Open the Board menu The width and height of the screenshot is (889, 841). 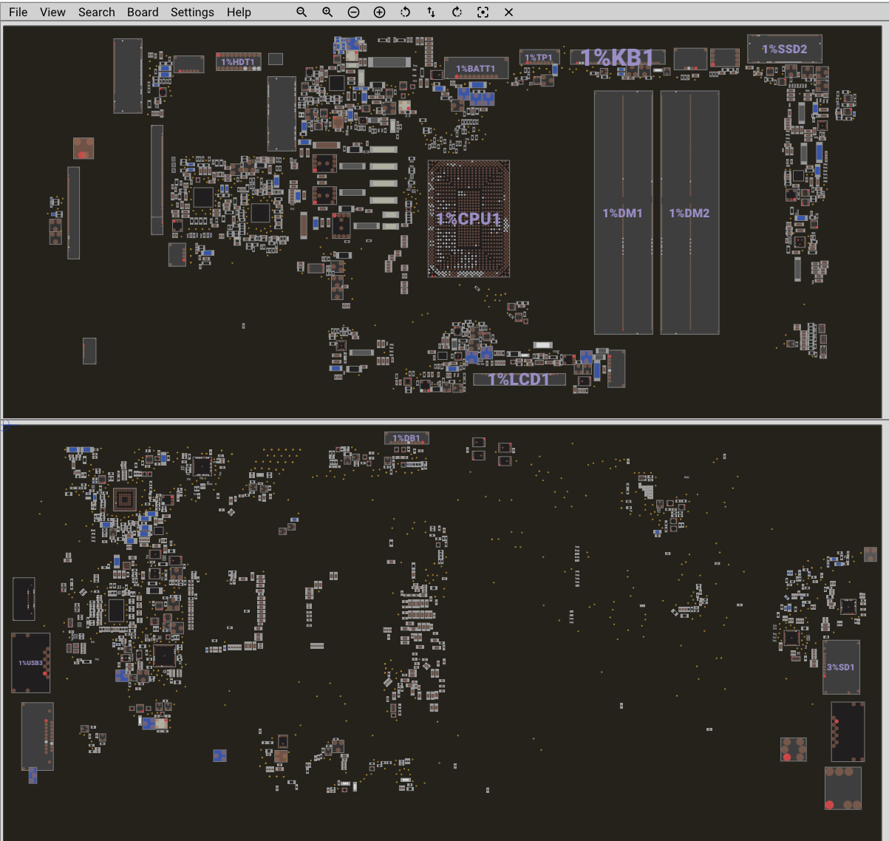click(x=143, y=13)
